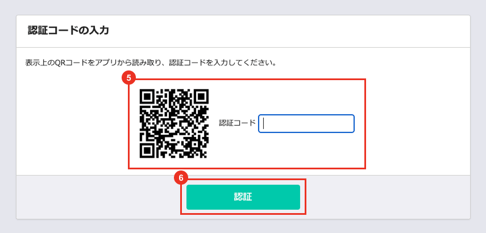
Task: Click the blinking text cursor in the code field
Action: pyautogui.click(x=264, y=124)
